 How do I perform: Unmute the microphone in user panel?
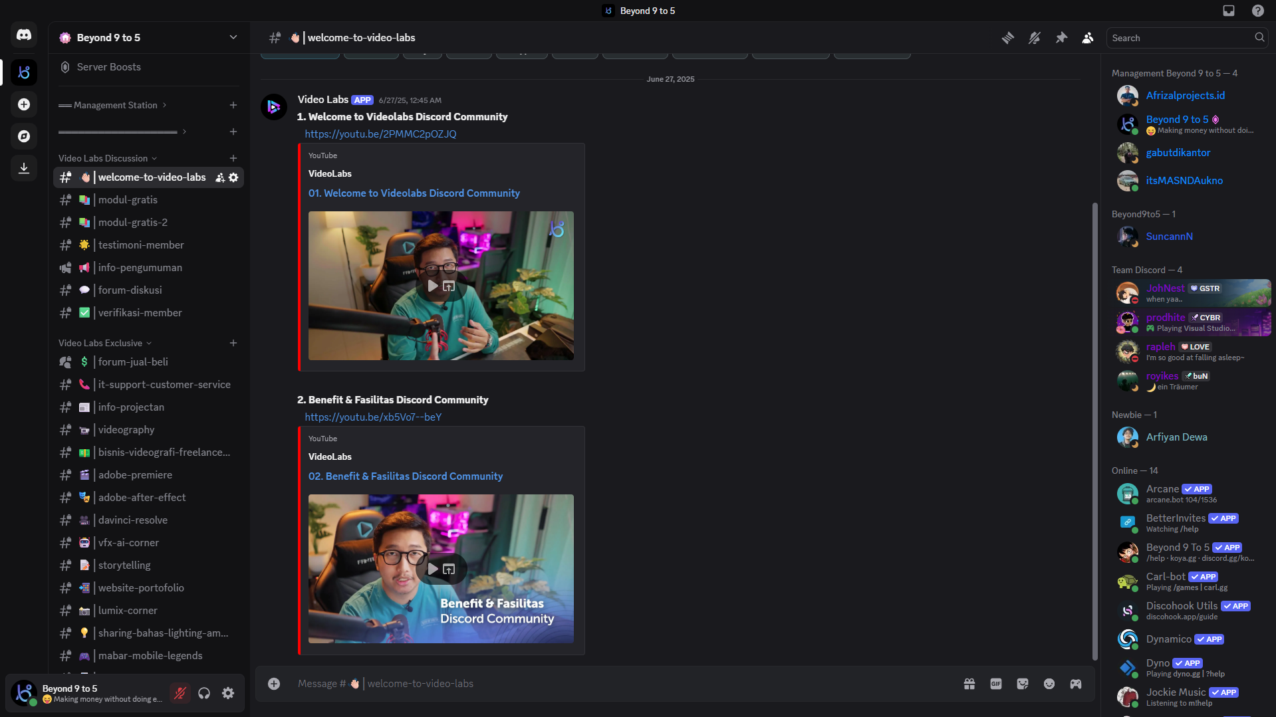click(180, 693)
